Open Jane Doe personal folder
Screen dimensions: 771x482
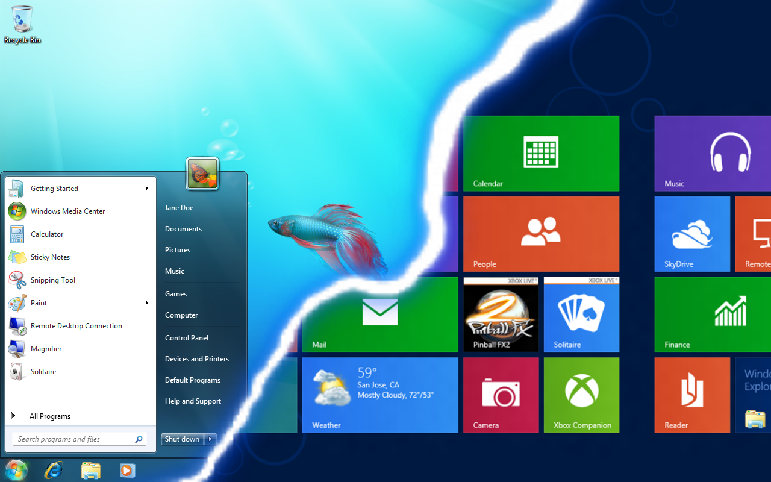[x=179, y=208]
